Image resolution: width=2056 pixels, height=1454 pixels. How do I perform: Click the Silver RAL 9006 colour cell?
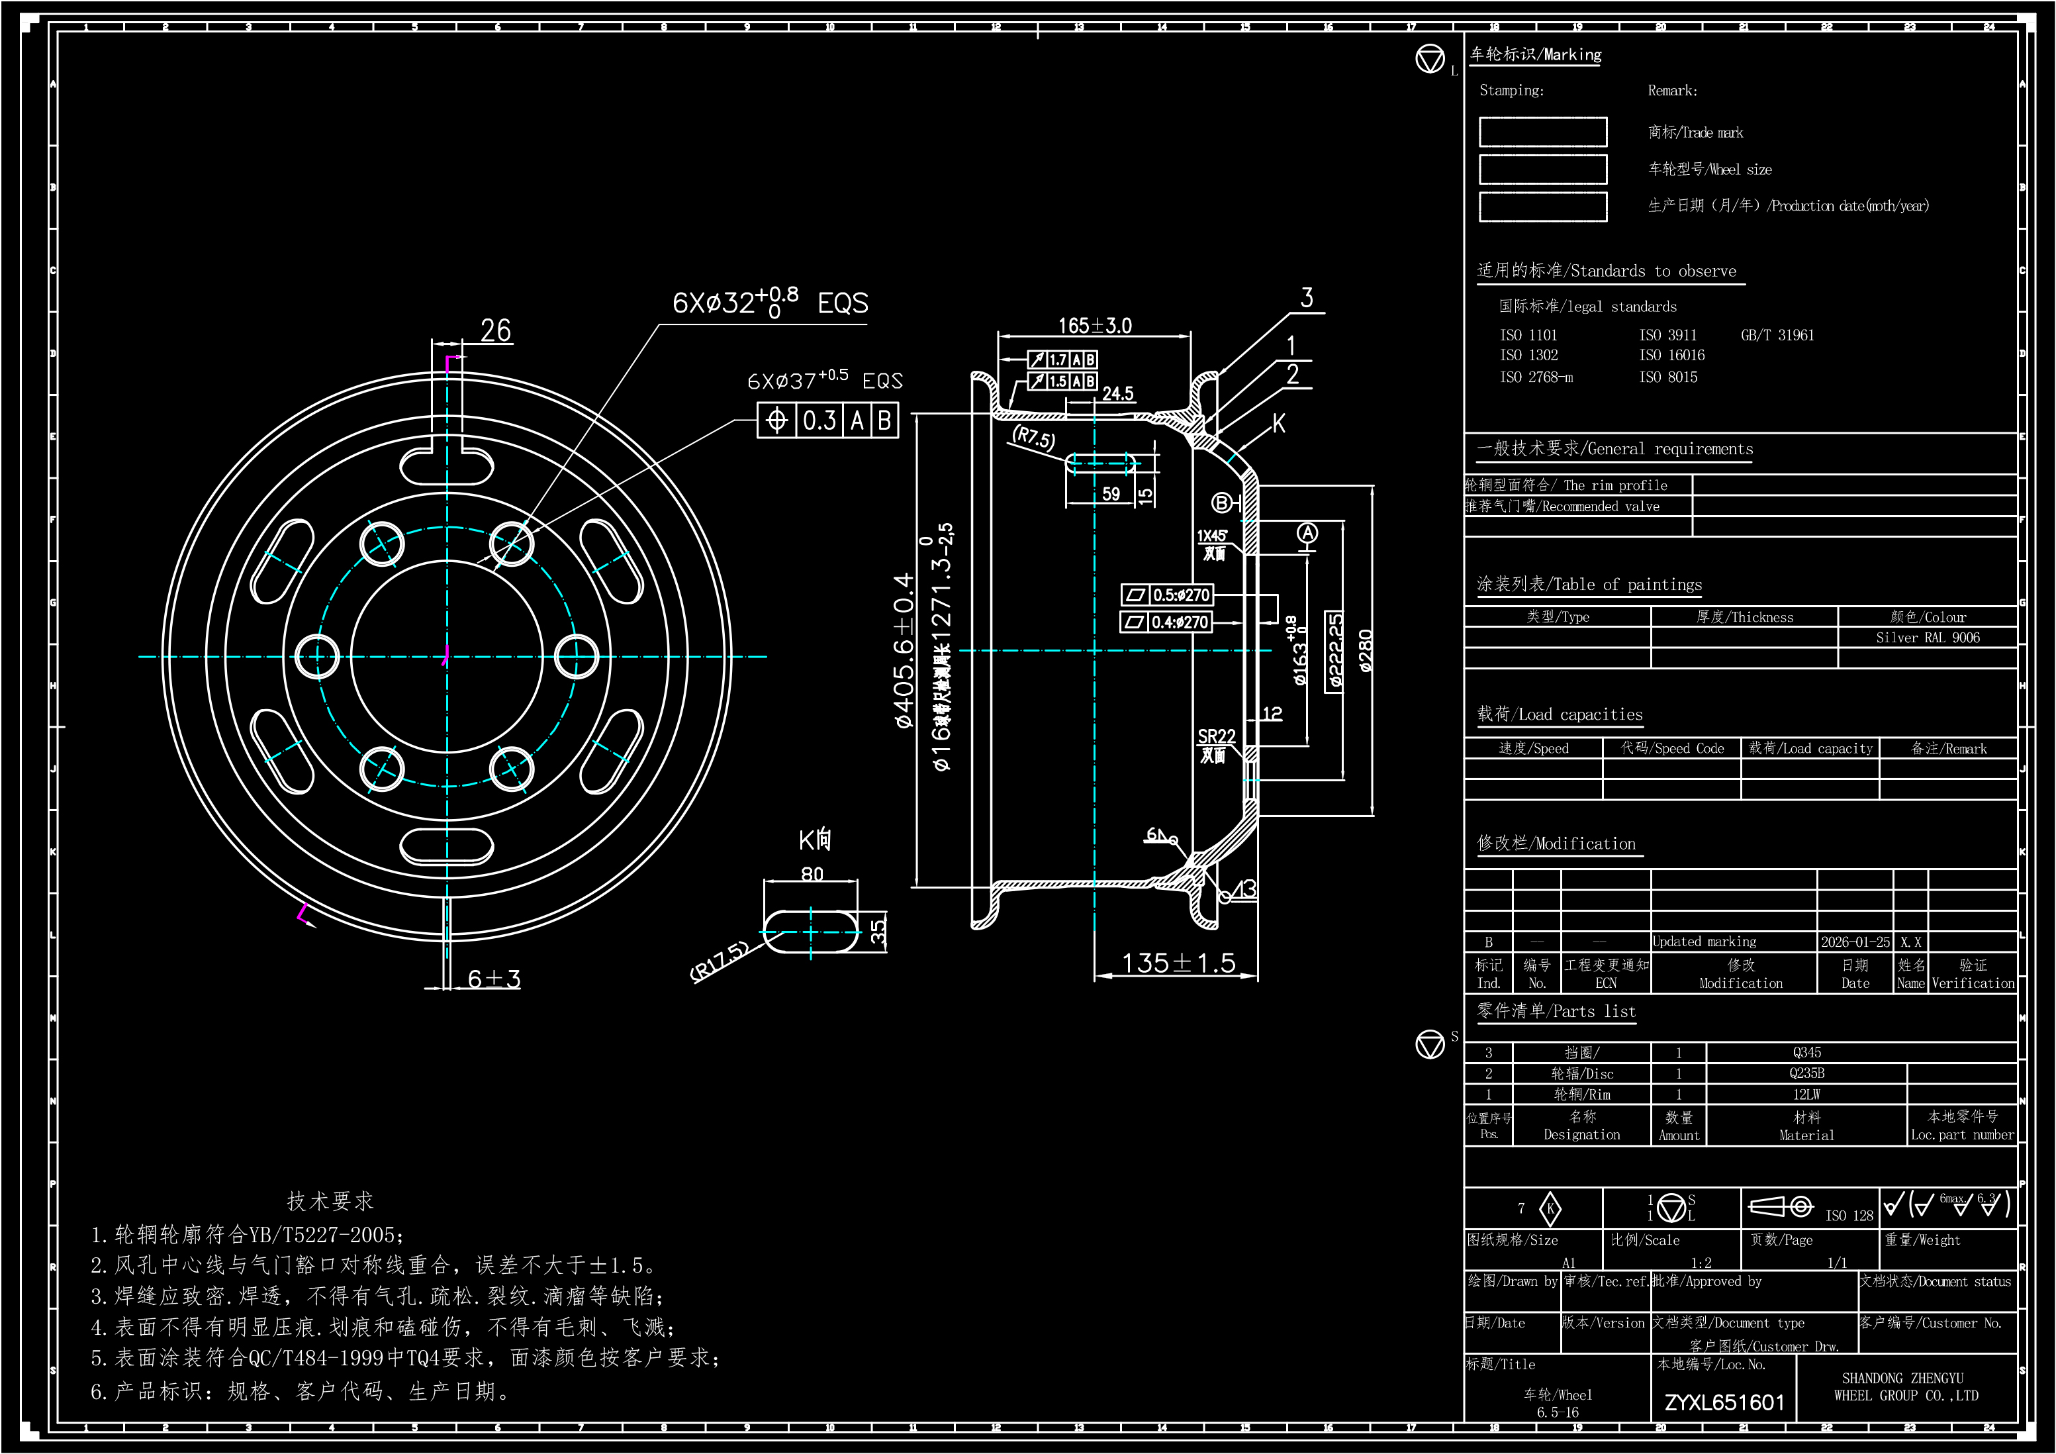pyautogui.click(x=1927, y=638)
